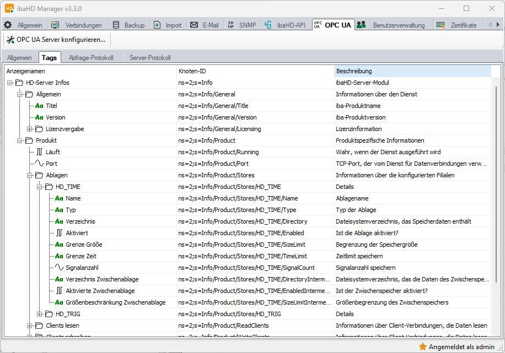Sort by the Knoten-ID column header
505x353 pixels.
(255, 71)
